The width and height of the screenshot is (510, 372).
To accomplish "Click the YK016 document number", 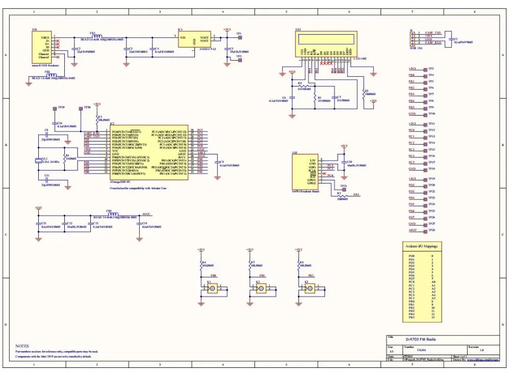I will pyautogui.click(x=421, y=350).
